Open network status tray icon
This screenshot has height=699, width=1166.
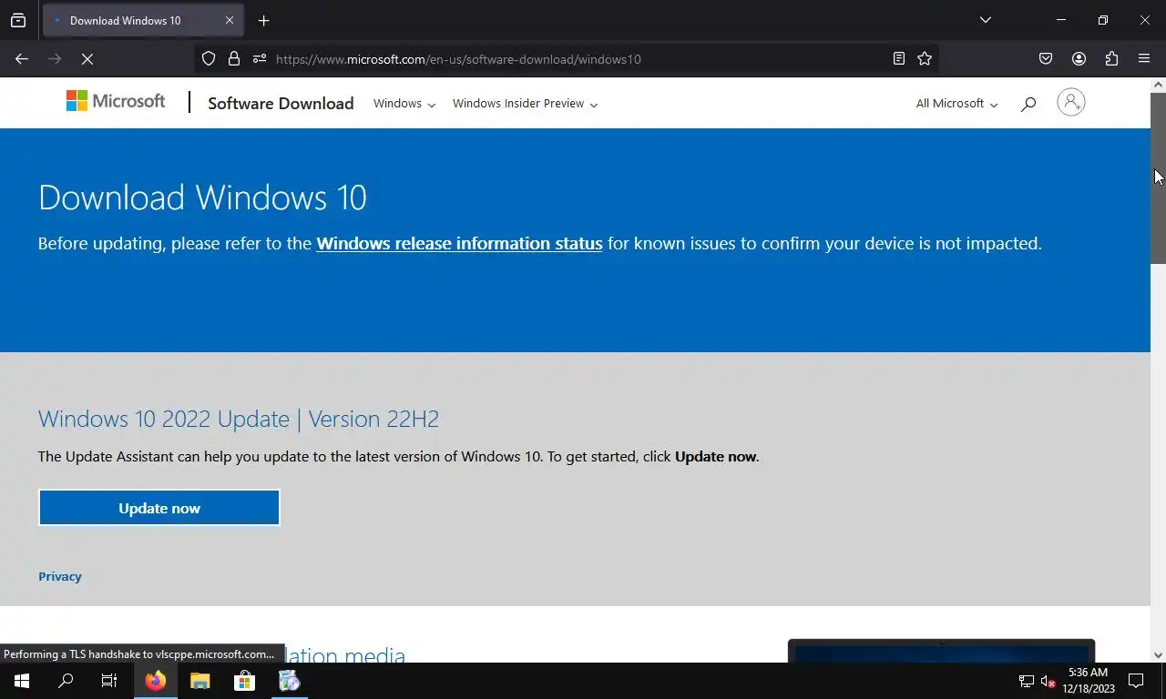(x=1027, y=681)
